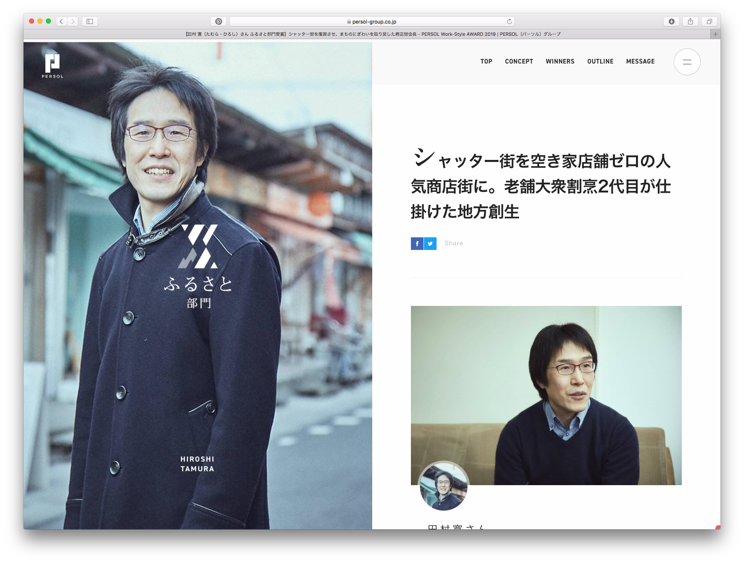Screen dimensions: 744x563
Task: Click the circular avatar portrait
Action: tap(443, 486)
